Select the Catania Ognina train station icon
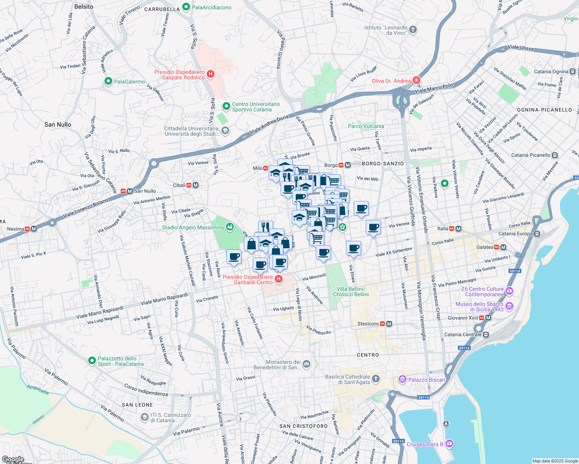 [x=573, y=72]
